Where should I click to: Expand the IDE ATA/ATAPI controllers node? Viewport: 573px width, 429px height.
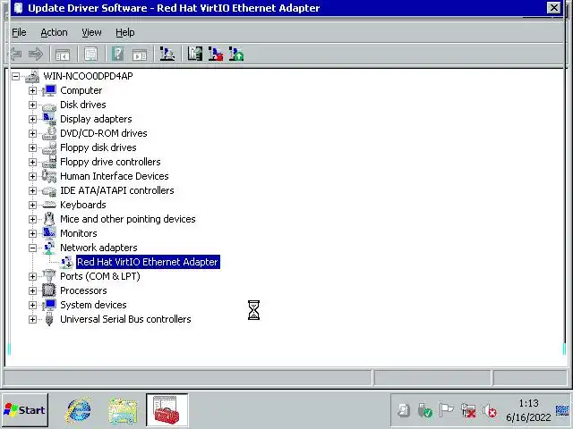pyautogui.click(x=32, y=190)
